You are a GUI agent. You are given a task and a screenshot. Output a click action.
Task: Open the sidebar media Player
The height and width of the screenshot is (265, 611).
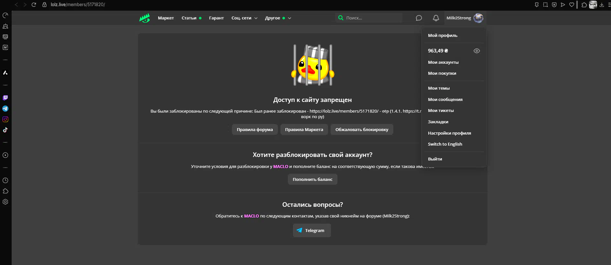click(x=5, y=155)
